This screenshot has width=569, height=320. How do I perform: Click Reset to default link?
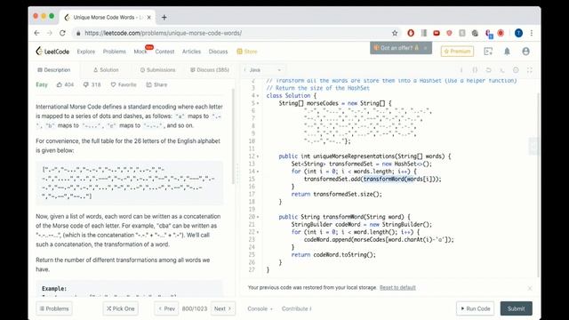(397, 287)
